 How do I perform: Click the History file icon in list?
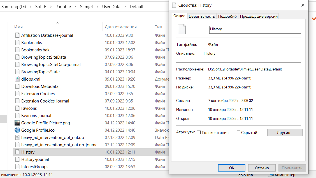click(17, 152)
